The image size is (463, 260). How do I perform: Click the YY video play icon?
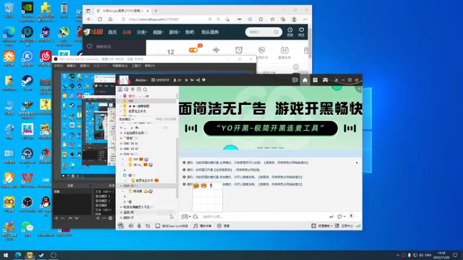click(295, 80)
